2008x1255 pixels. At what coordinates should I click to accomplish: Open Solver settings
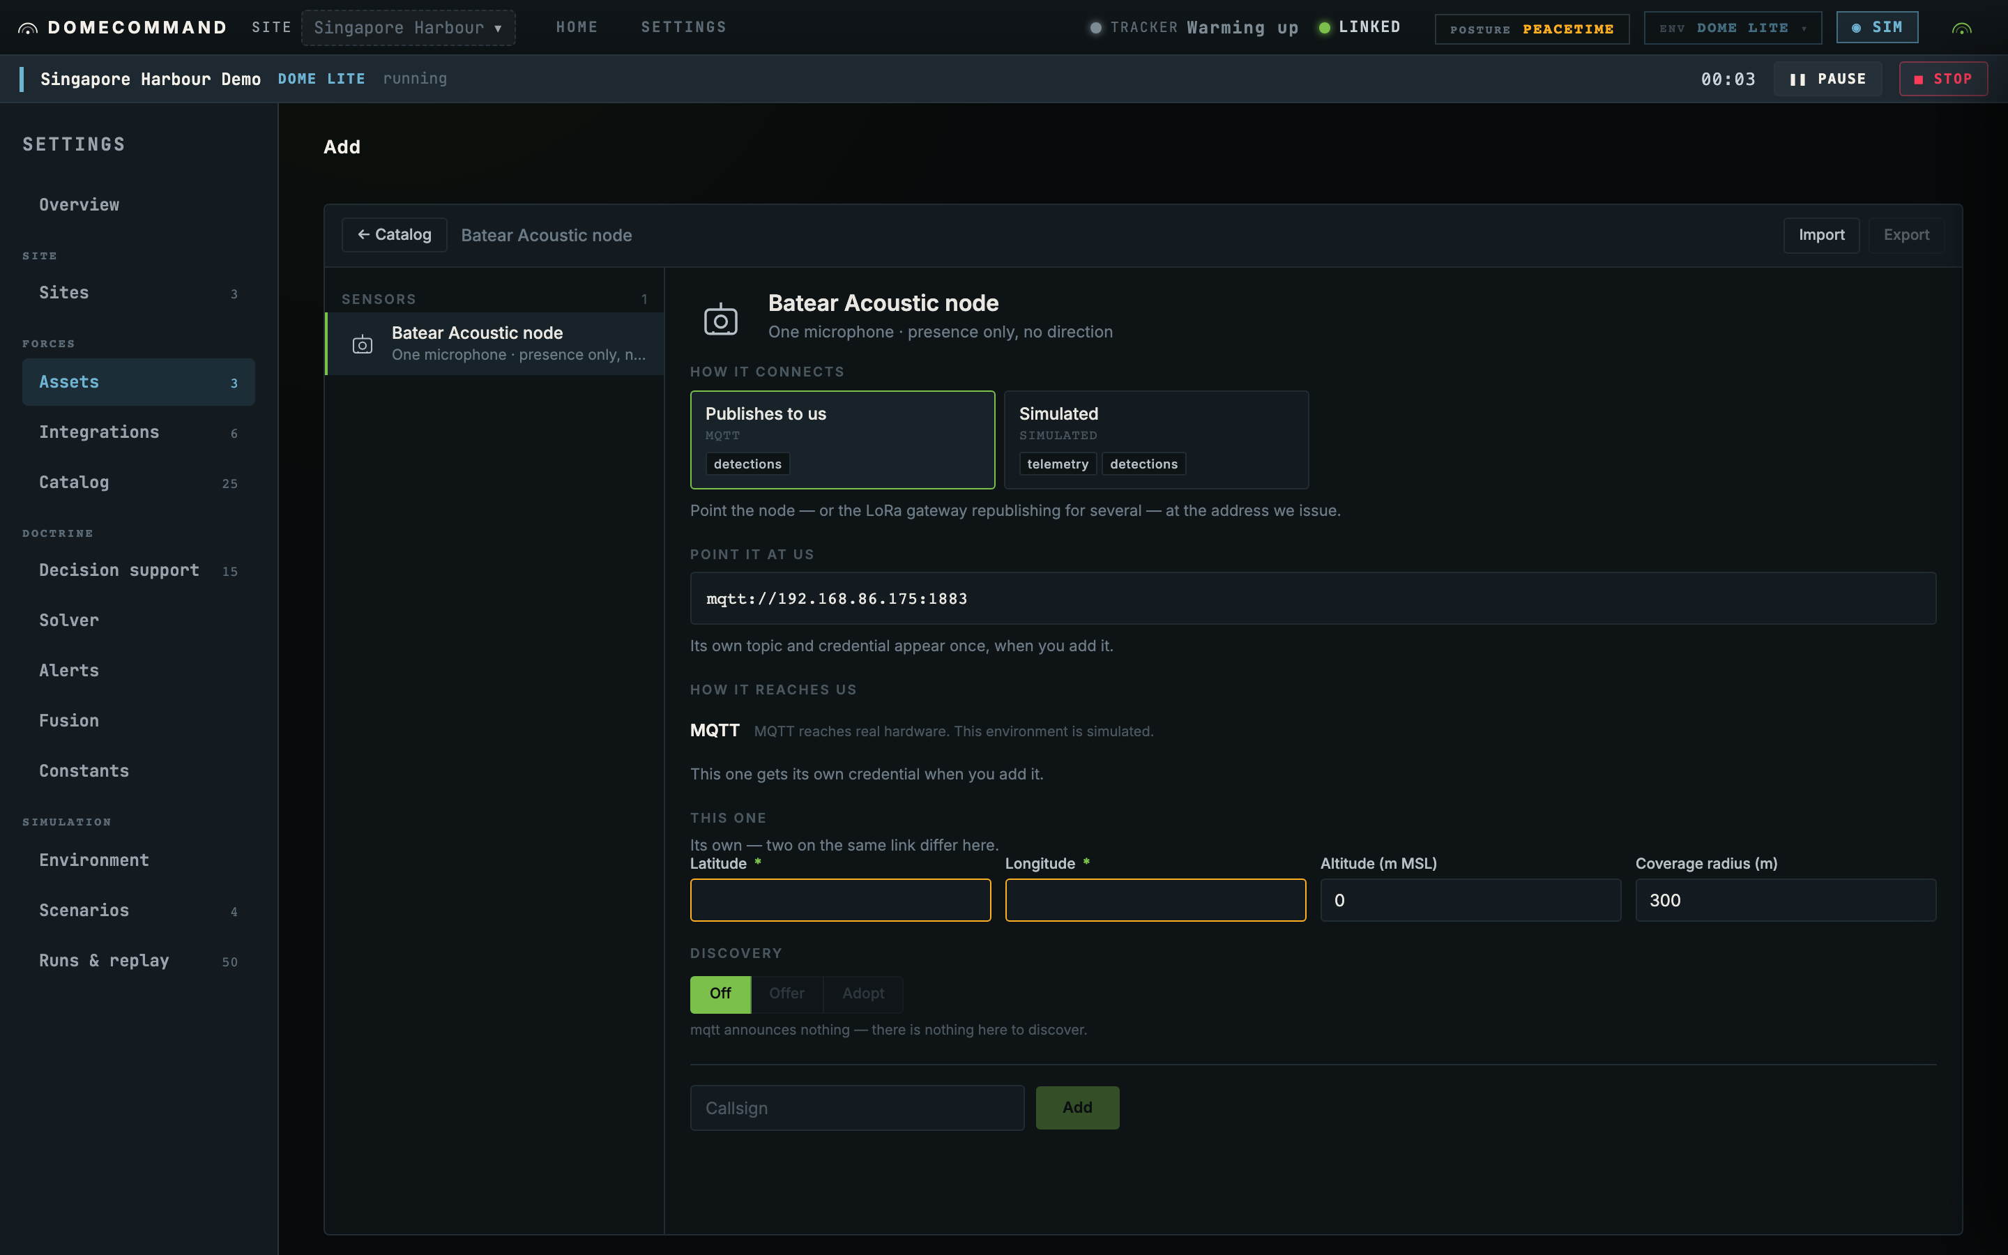coord(139,620)
